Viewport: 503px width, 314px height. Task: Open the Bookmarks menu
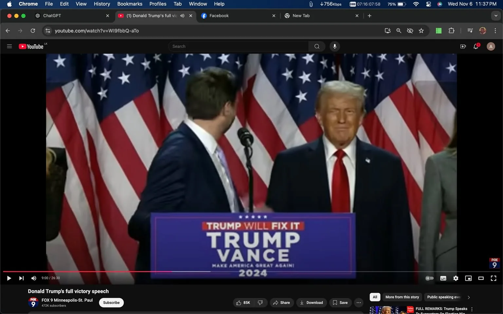(130, 4)
